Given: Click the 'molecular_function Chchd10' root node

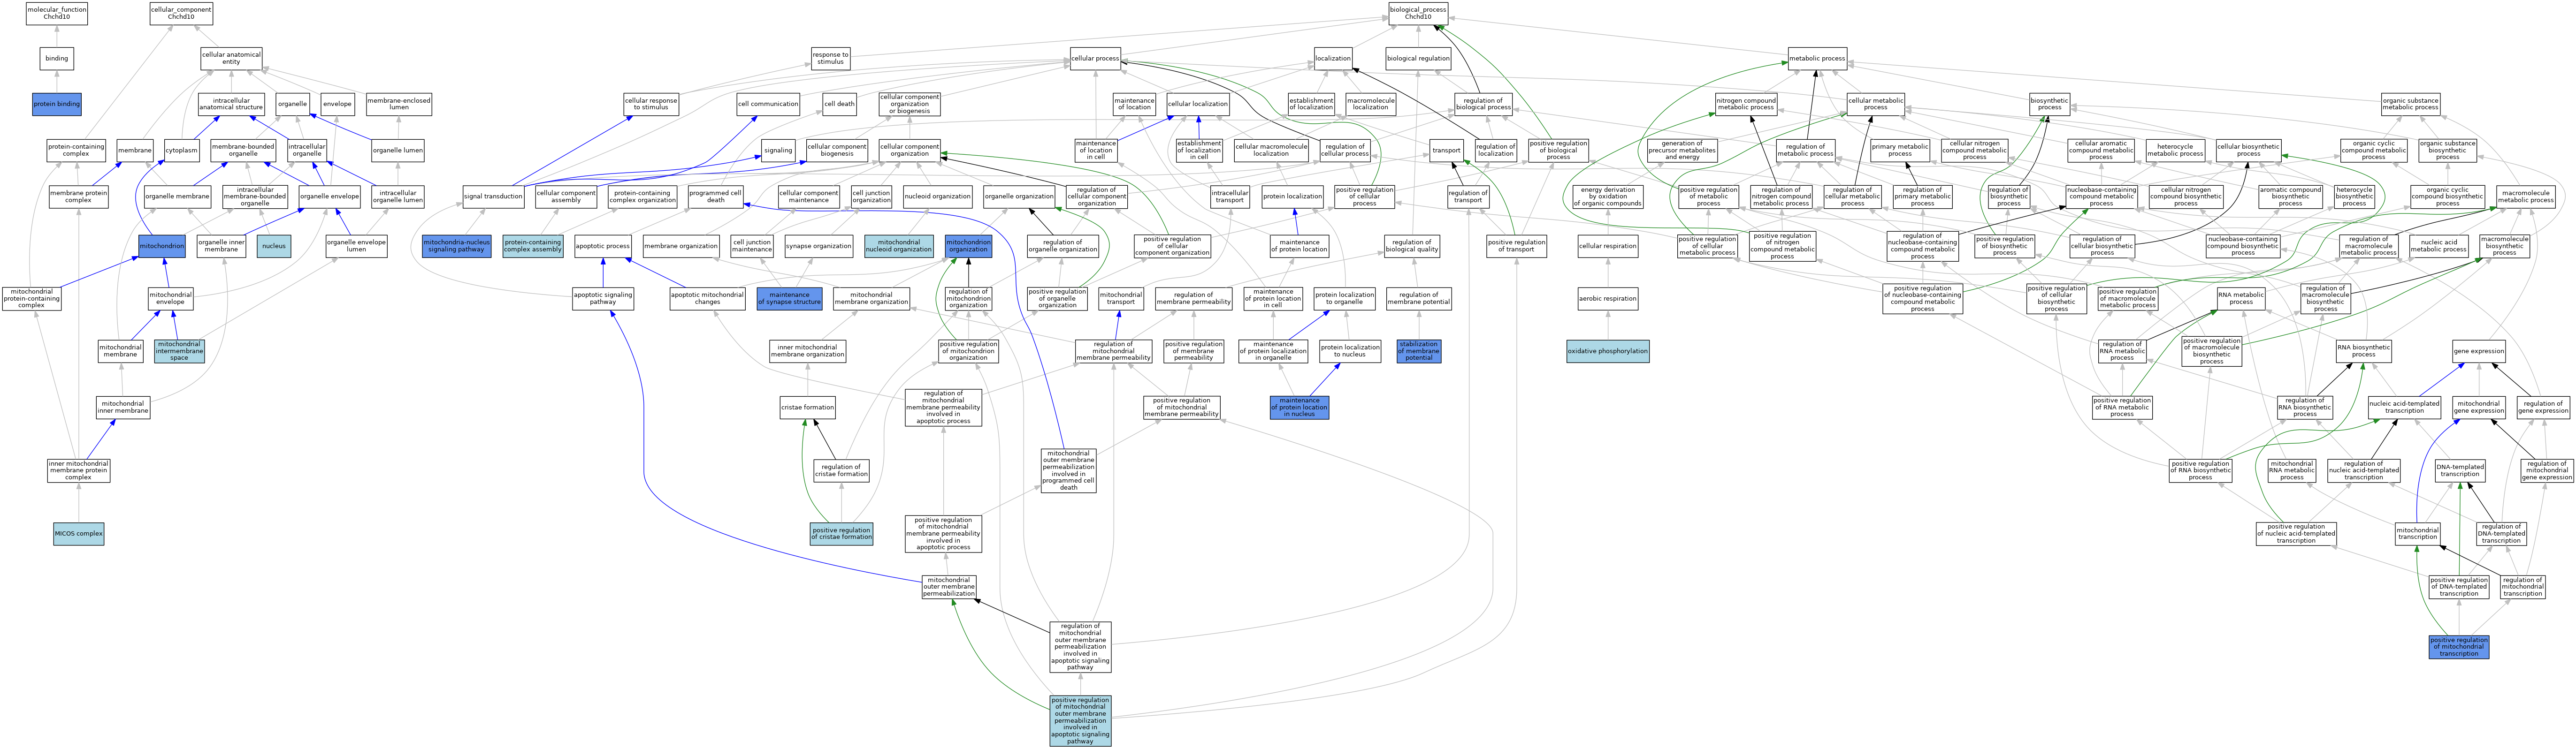Looking at the screenshot, I should (57, 13).
